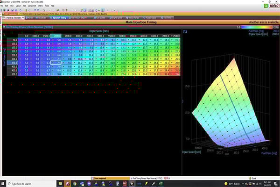Click the Engine Speed [rpm] axis label above table
Screen dimensions: 280x187
click(99, 31)
